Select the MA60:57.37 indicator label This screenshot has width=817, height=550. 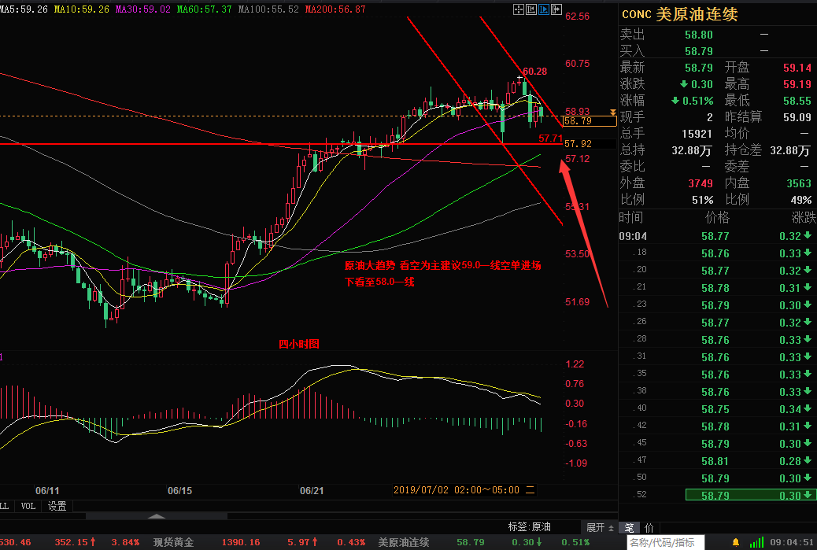[205, 9]
